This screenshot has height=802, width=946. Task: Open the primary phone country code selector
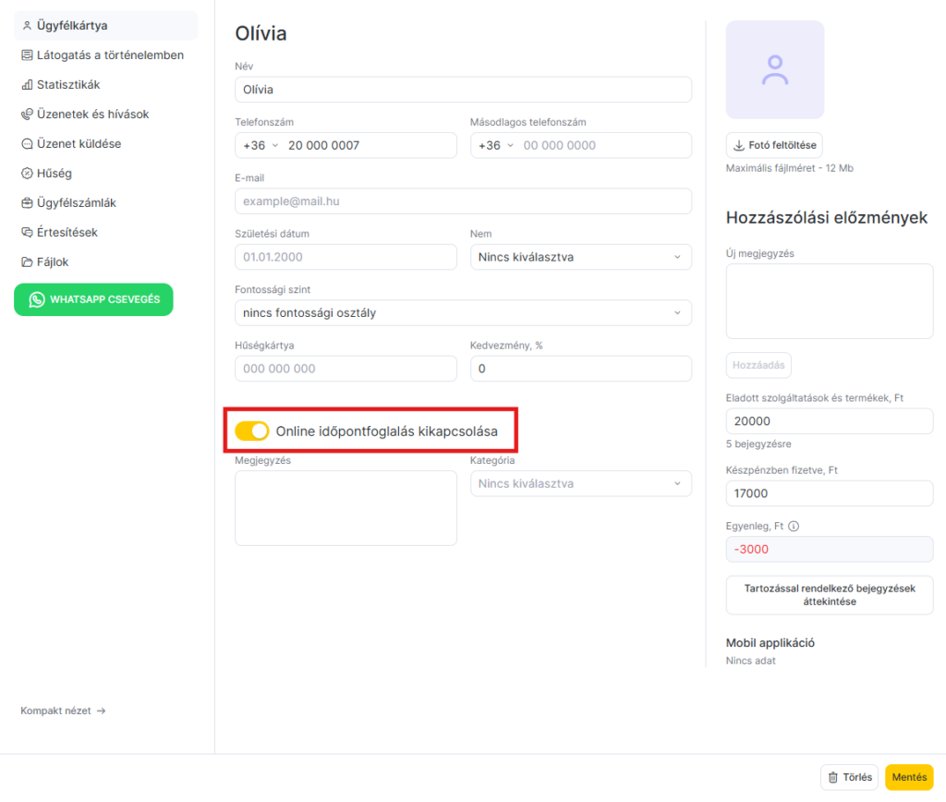click(x=261, y=146)
